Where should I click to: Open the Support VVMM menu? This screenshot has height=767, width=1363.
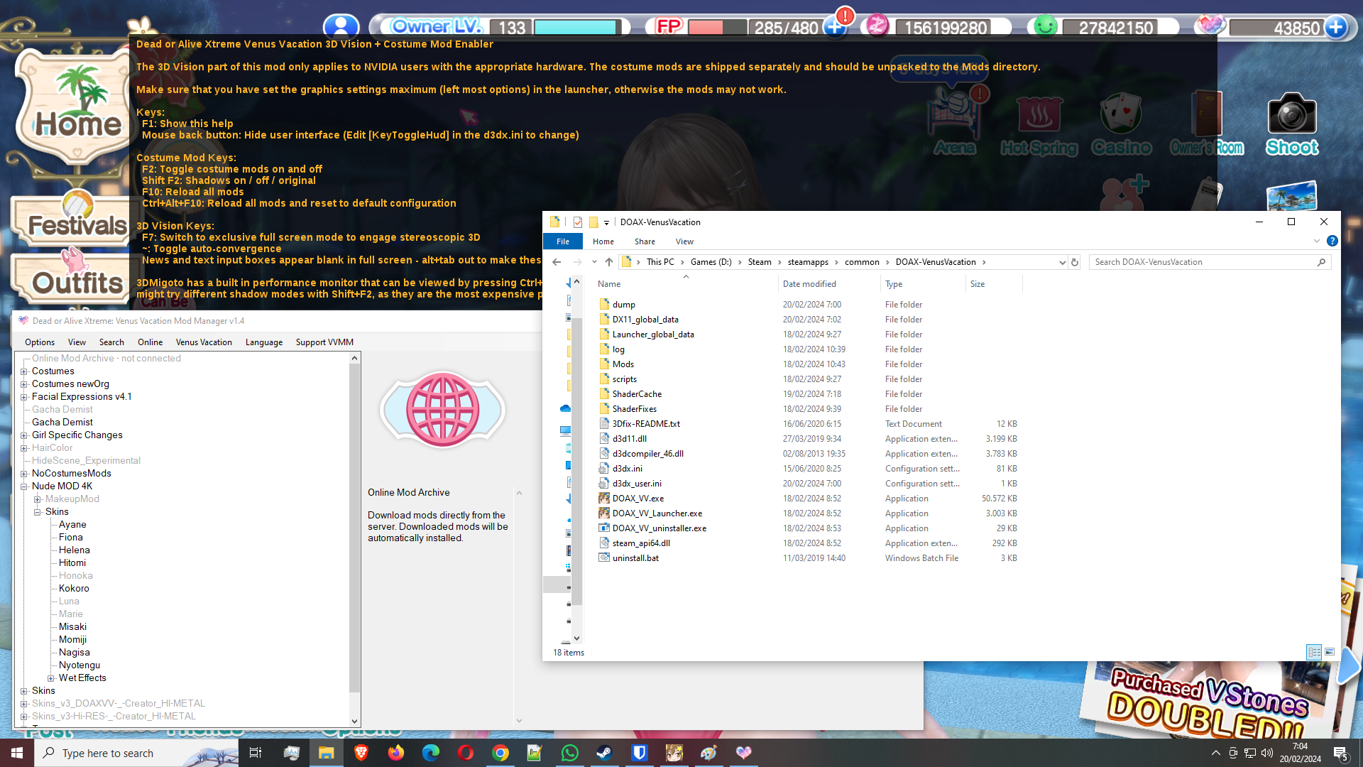(324, 342)
